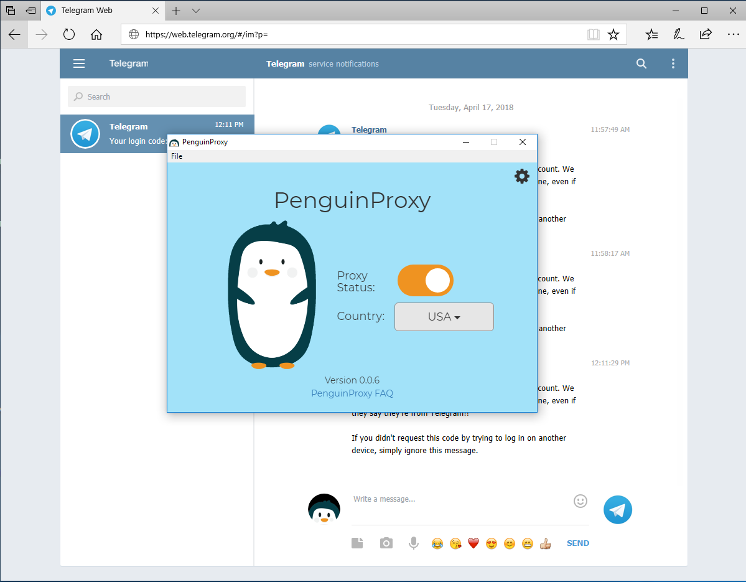This screenshot has width=746, height=582.
Task: Close the PenguinProxy window
Action: [x=523, y=142]
